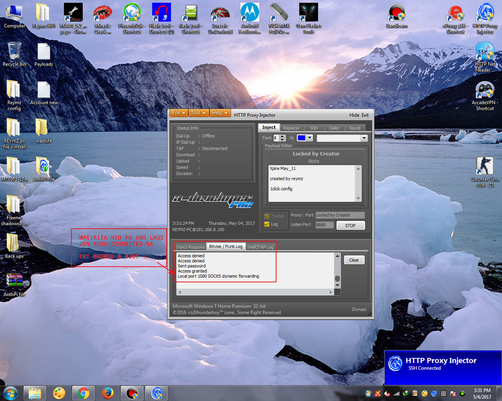Switch to the SSH tab
Screen dimensions: 502x401
tap(314, 128)
